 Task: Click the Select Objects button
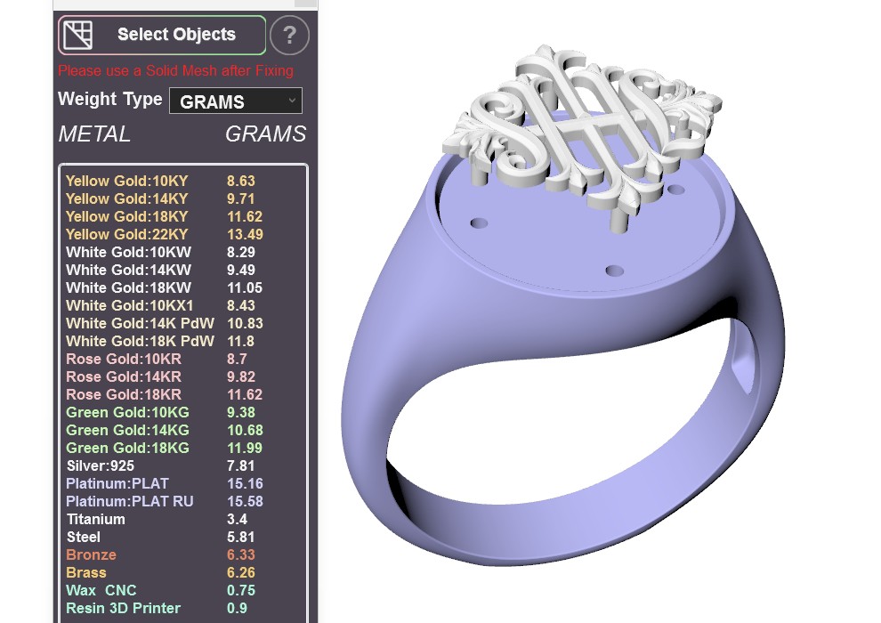pyautogui.click(x=162, y=35)
